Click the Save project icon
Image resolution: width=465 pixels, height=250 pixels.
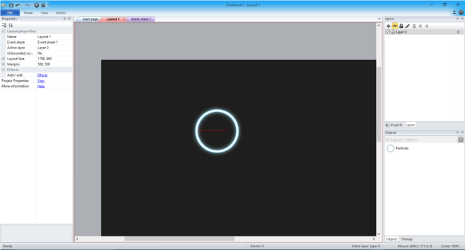[x=11, y=5]
